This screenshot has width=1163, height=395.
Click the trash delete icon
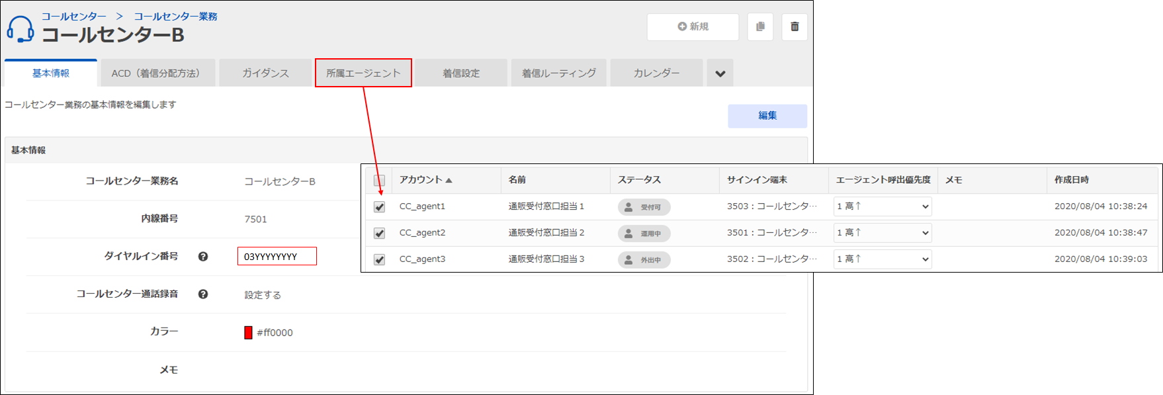coord(795,27)
